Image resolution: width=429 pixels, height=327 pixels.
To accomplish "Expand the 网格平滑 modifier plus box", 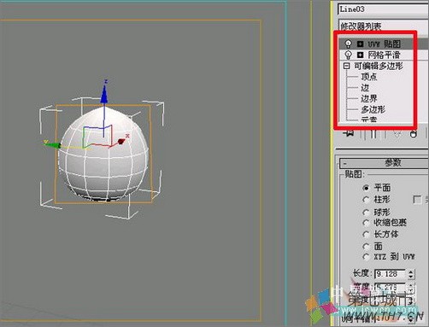I will [361, 55].
